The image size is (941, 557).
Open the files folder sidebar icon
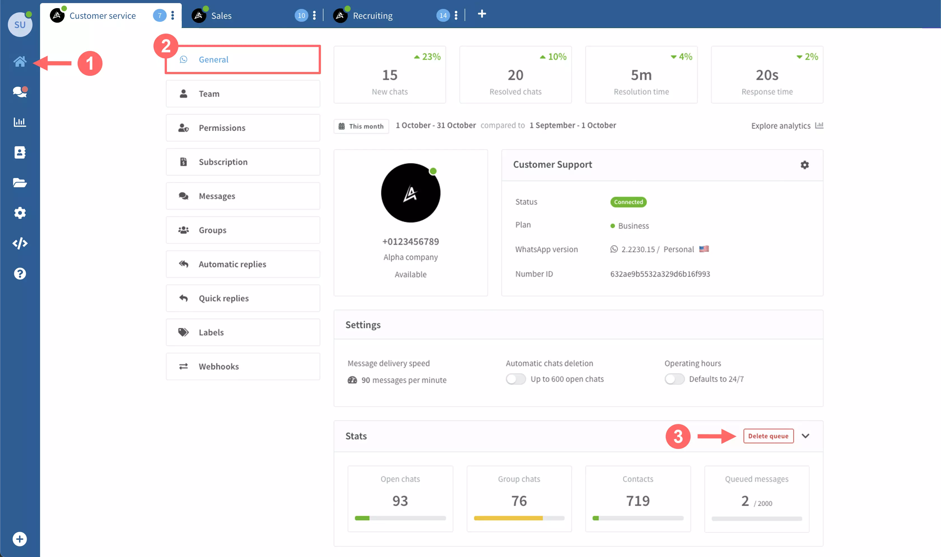pyautogui.click(x=20, y=183)
